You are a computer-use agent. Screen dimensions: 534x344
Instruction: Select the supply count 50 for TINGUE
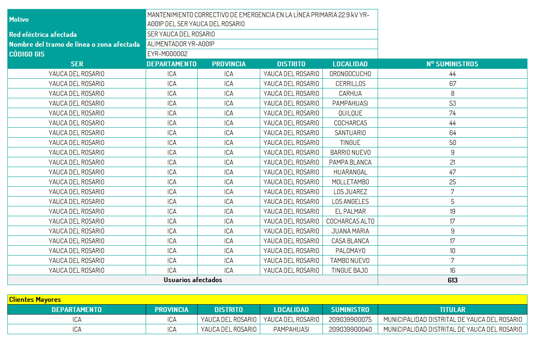click(452, 143)
